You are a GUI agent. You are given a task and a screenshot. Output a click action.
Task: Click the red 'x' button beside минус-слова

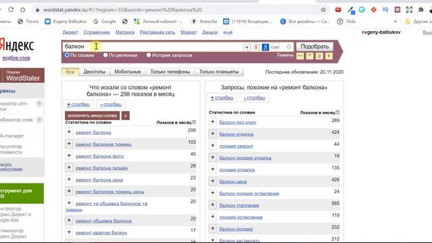point(126,115)
